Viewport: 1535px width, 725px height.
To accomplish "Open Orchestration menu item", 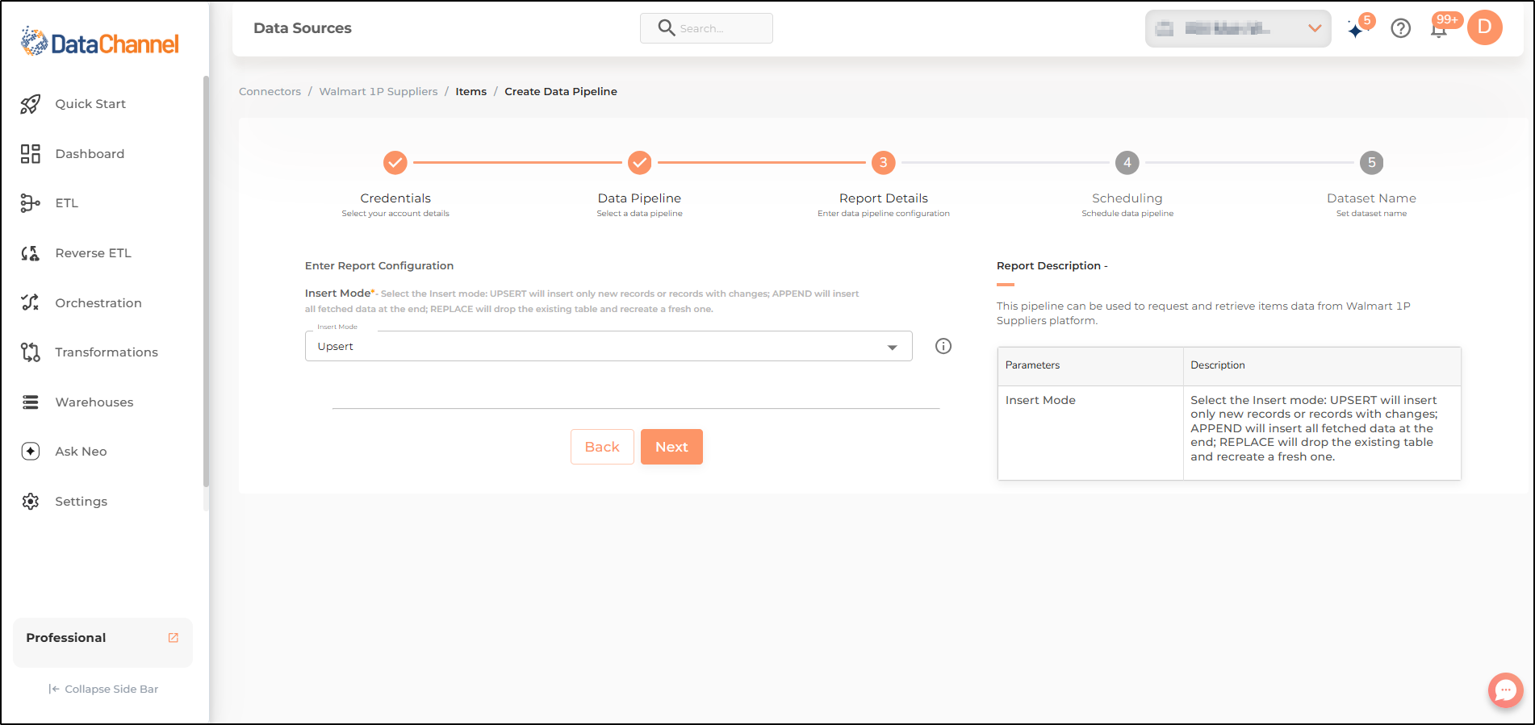I will (x=98, y=303).
